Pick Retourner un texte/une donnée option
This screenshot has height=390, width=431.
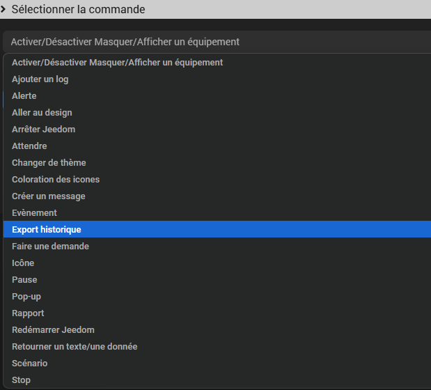point(217,347)
